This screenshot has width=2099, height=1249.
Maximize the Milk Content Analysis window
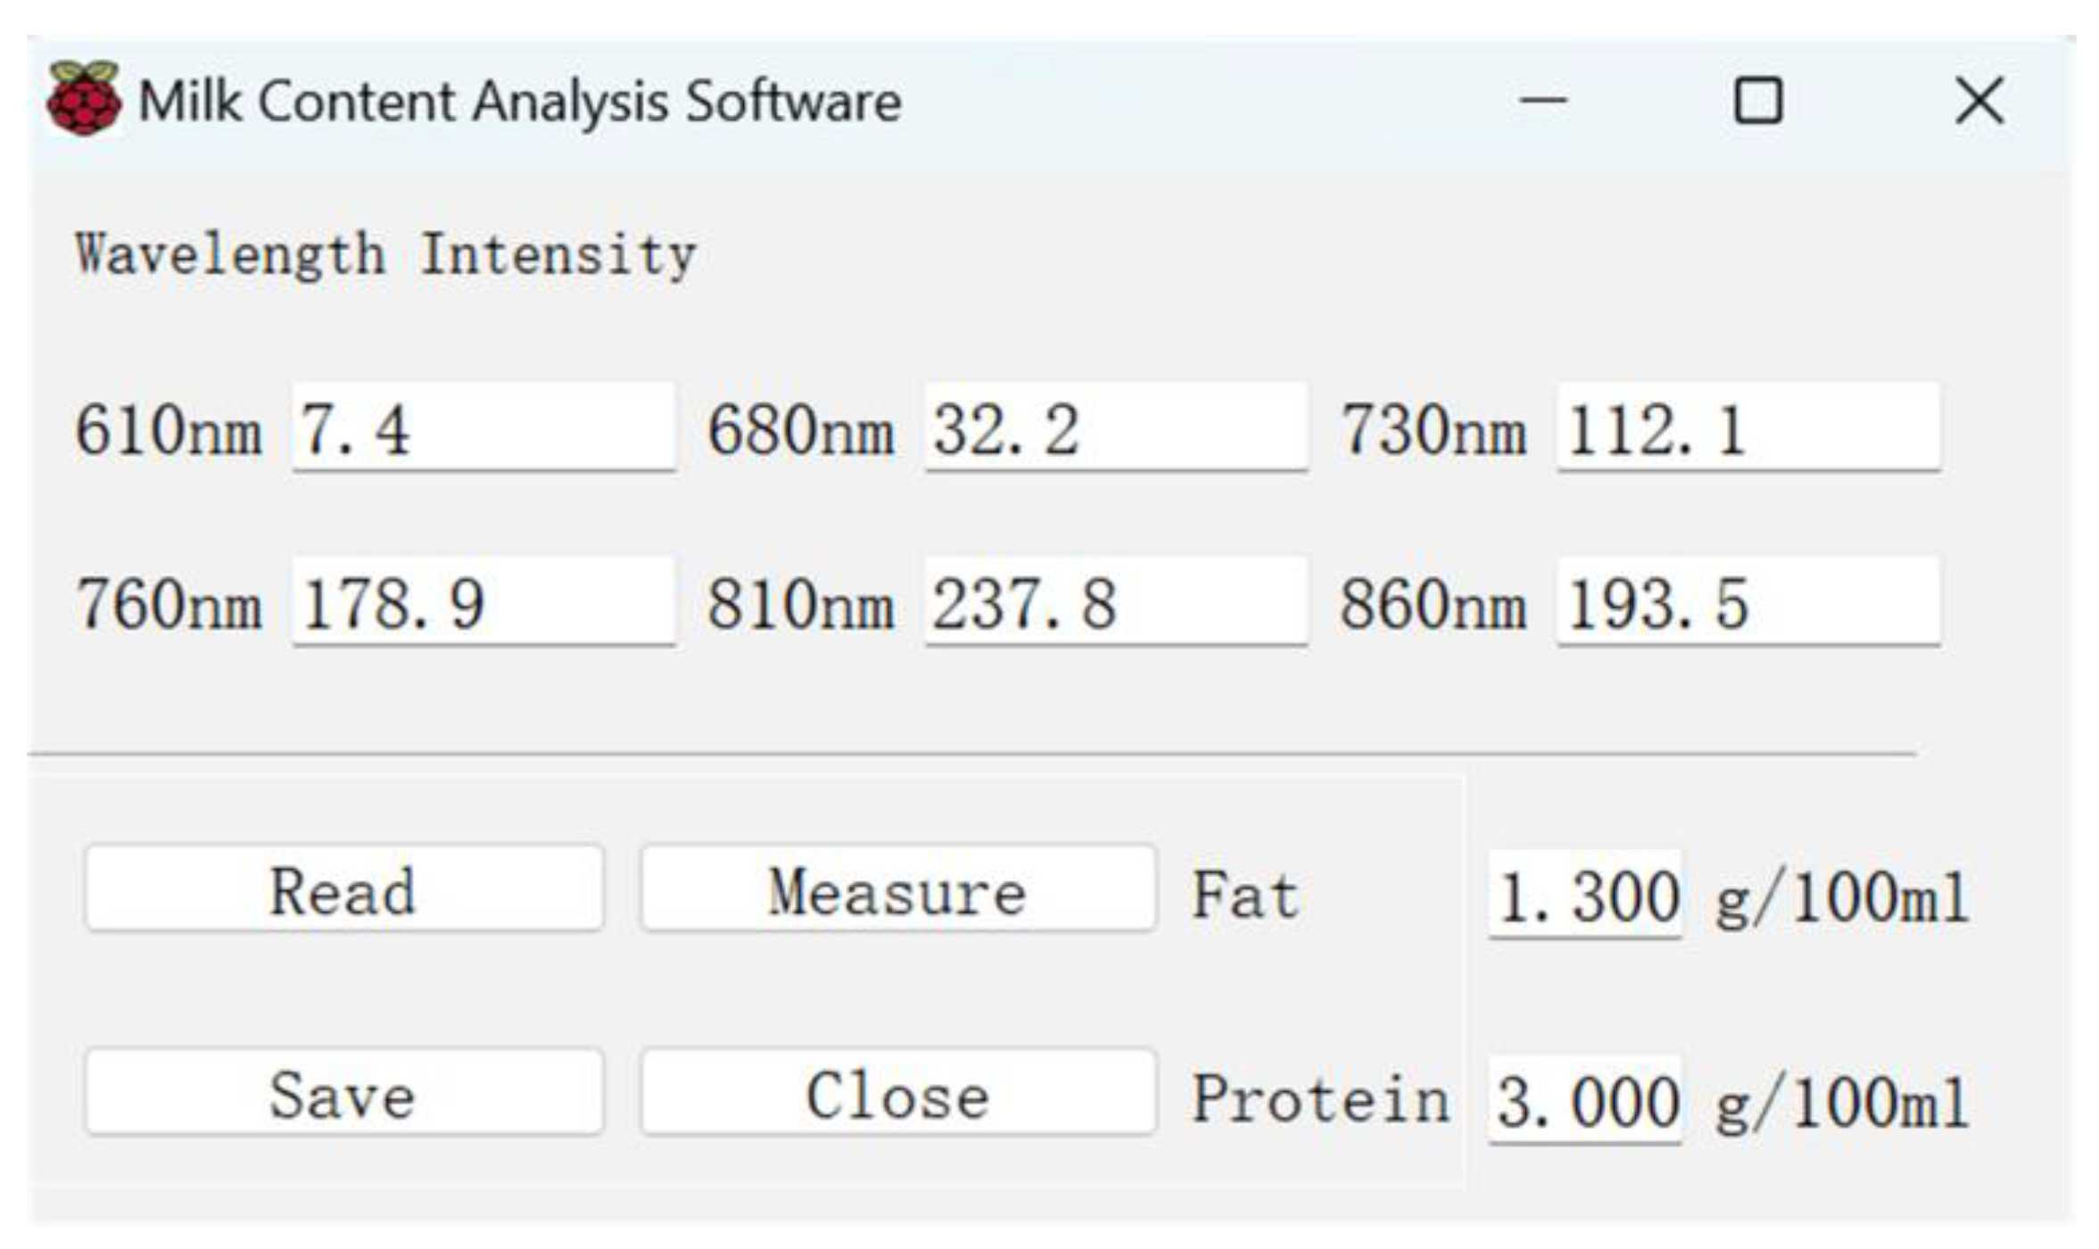[x=1757, y=100]
